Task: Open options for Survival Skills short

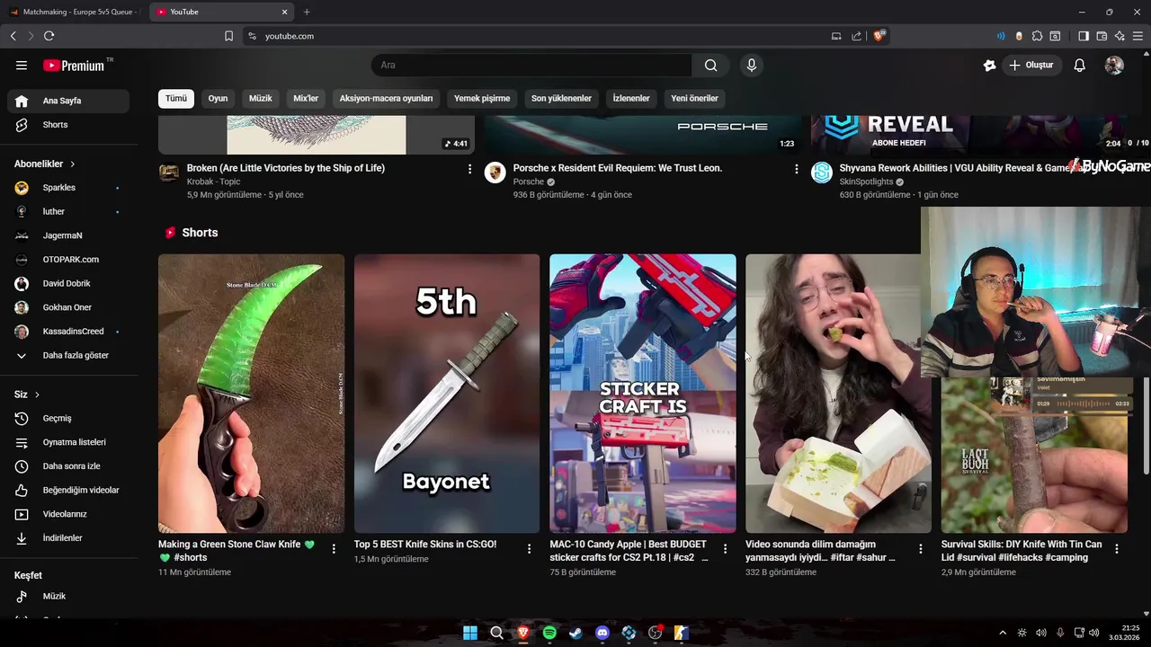Action: coord(1117,548)
